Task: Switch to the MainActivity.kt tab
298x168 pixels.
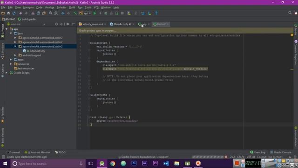Action: point(122,24)
